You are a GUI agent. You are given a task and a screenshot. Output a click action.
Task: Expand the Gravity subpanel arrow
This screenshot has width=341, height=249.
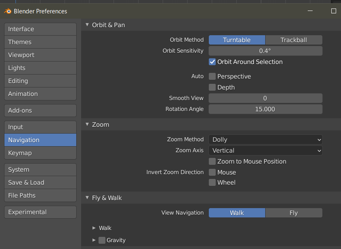pos(94,240)
